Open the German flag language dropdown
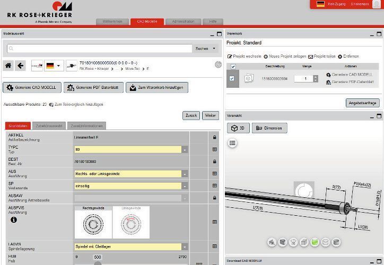Screen dimensions: 384x265 [x=54, y=66]
